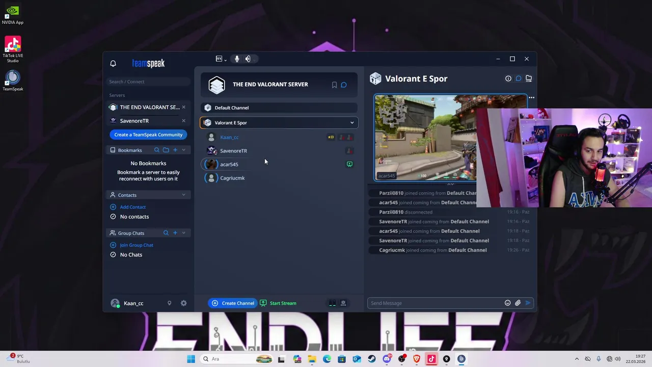Switch to the channel chat view icon

(519, 78)
